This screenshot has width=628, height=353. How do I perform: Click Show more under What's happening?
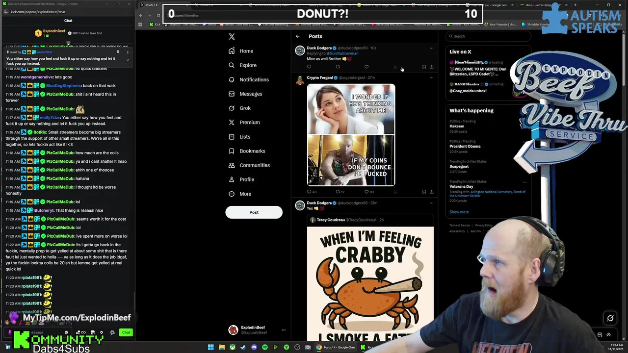[x=459, y=212]
